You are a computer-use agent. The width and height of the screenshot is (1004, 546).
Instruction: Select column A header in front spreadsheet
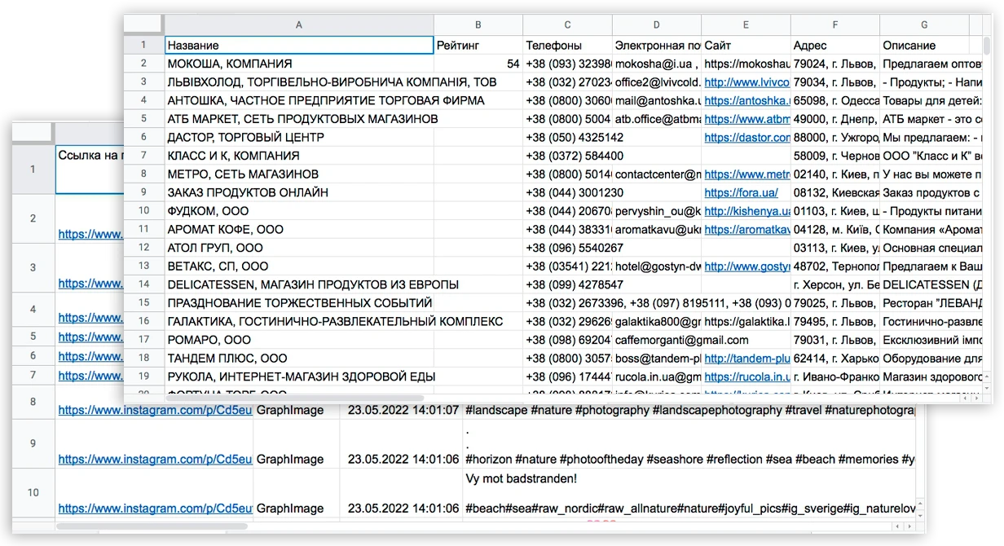tap(298, 25)
